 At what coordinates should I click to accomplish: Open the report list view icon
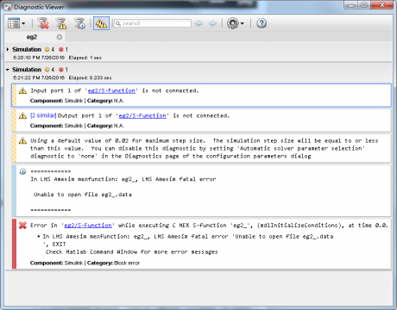(14, 23)
